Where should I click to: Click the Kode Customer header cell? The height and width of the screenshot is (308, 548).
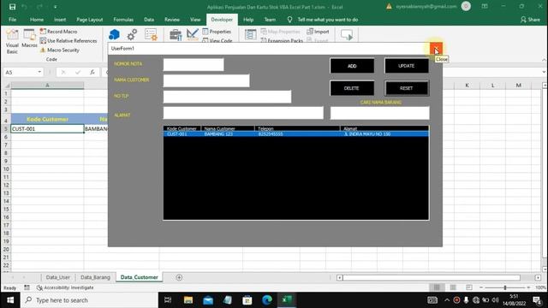click(47, 119)
